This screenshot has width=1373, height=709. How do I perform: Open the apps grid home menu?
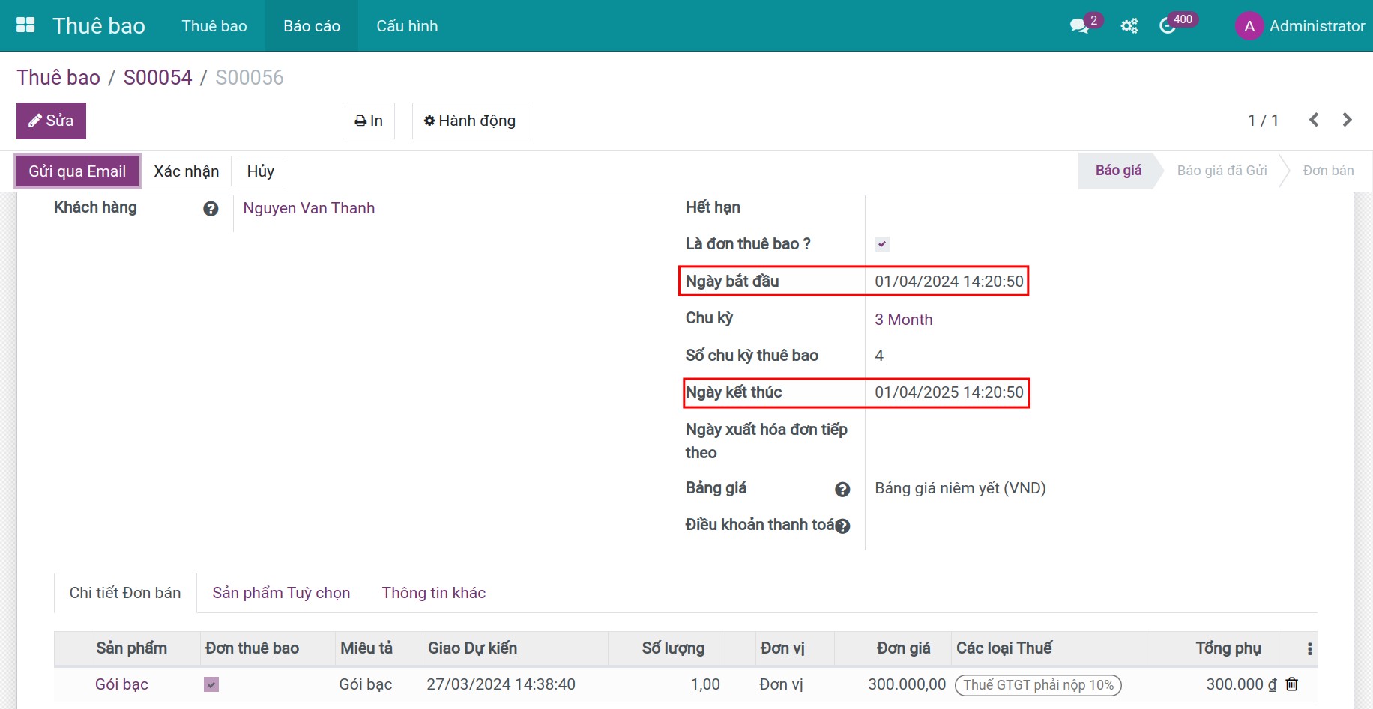(x=25, y=25)
